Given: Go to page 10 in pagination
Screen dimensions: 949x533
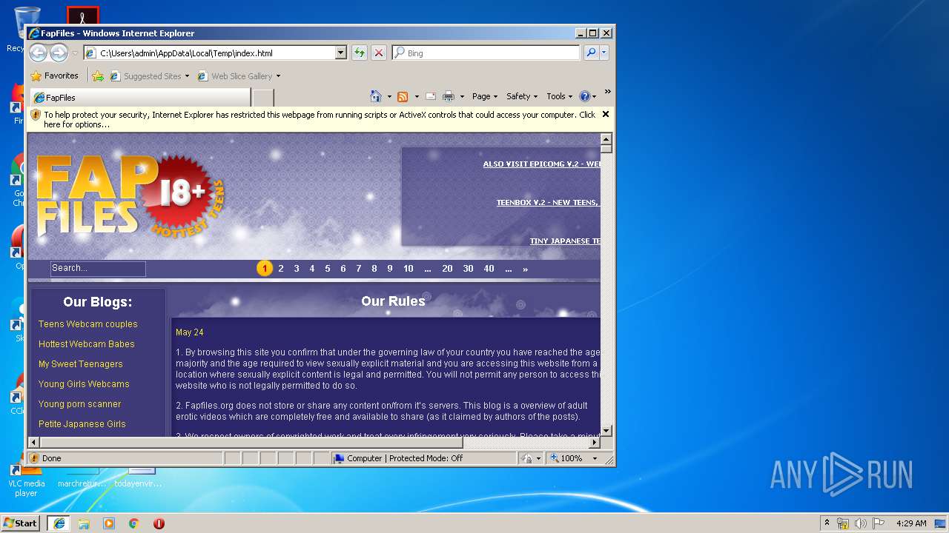Looking at the screenshot, I should (x=409, y=269).
